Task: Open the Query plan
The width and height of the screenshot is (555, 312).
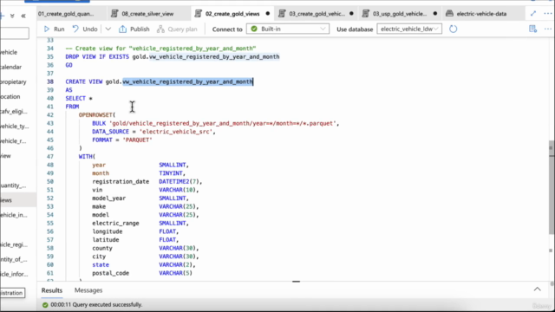Action: [177, 29]
